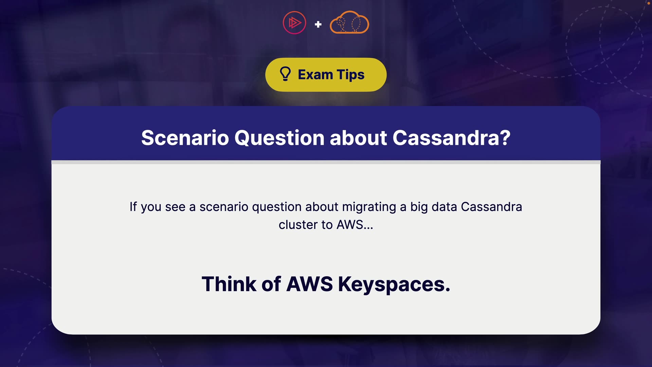
Task: Click the dashed circle decoration in the corner
Action: click(x=604, y=44)
